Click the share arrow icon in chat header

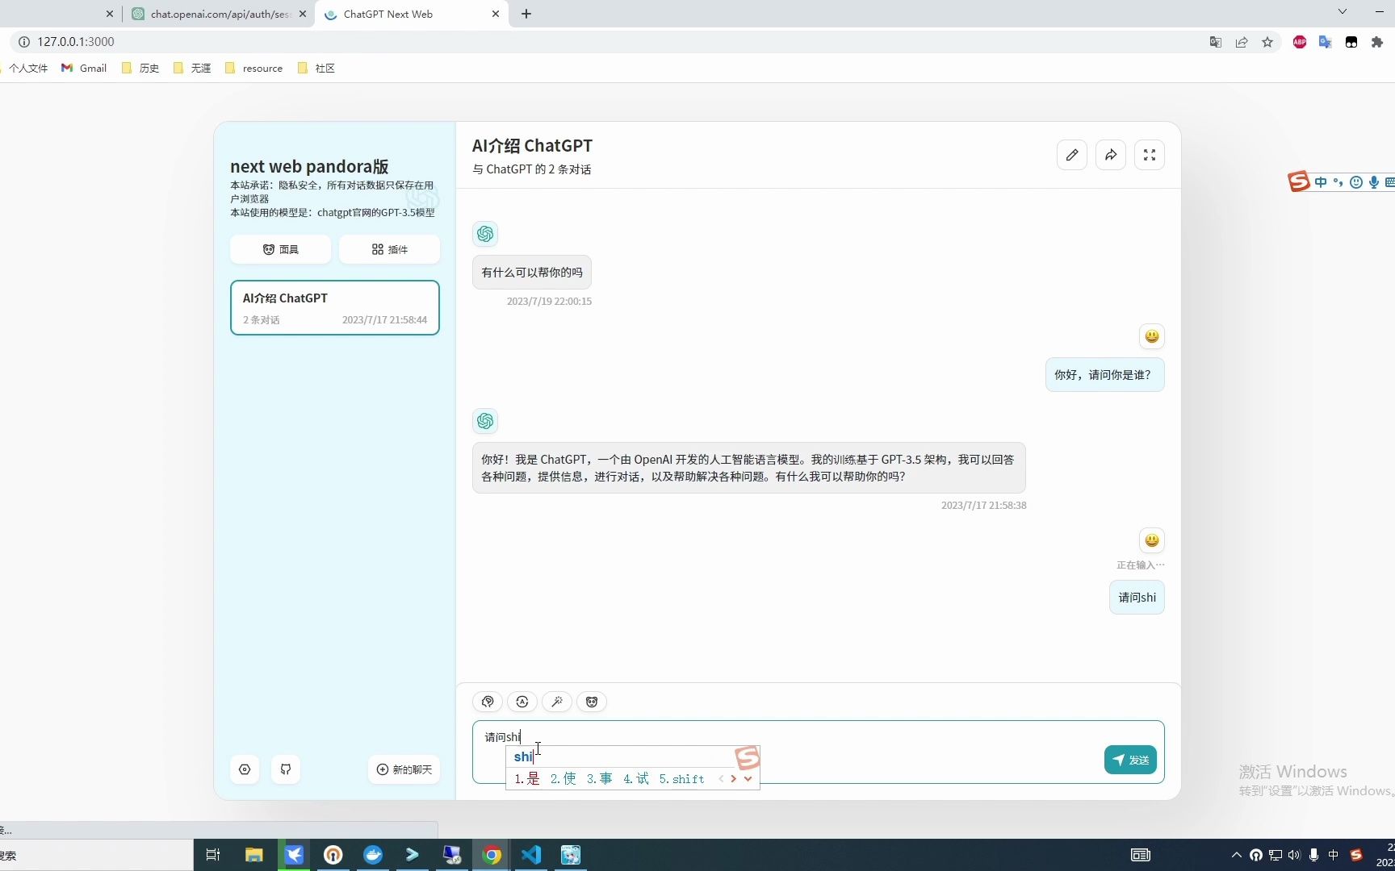click(x=1111, y=155)
